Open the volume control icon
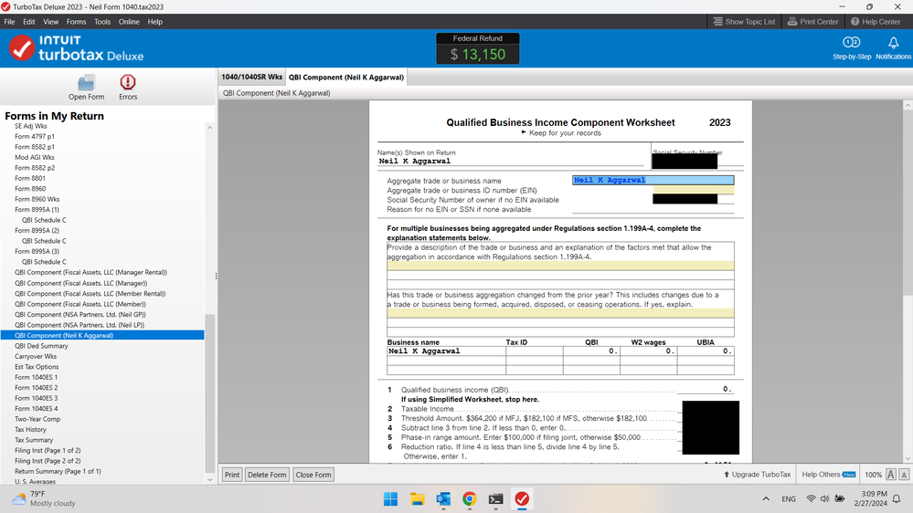913x513 pixels. (824, 498)
